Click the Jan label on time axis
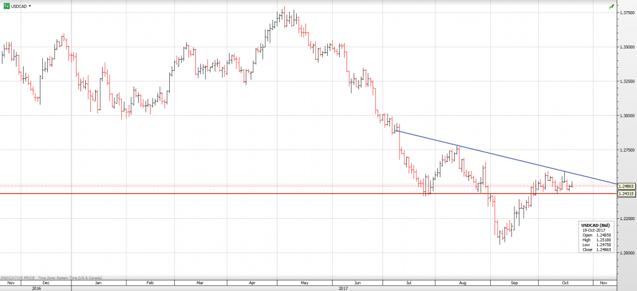637x291 pixels. pos(98,282)
